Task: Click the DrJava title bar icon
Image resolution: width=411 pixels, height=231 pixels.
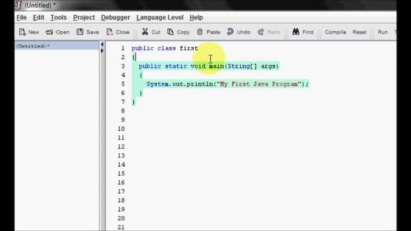Action: (x=18, y=5)
